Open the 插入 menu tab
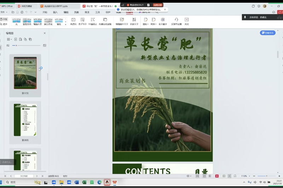 click(x=55, y=12)
